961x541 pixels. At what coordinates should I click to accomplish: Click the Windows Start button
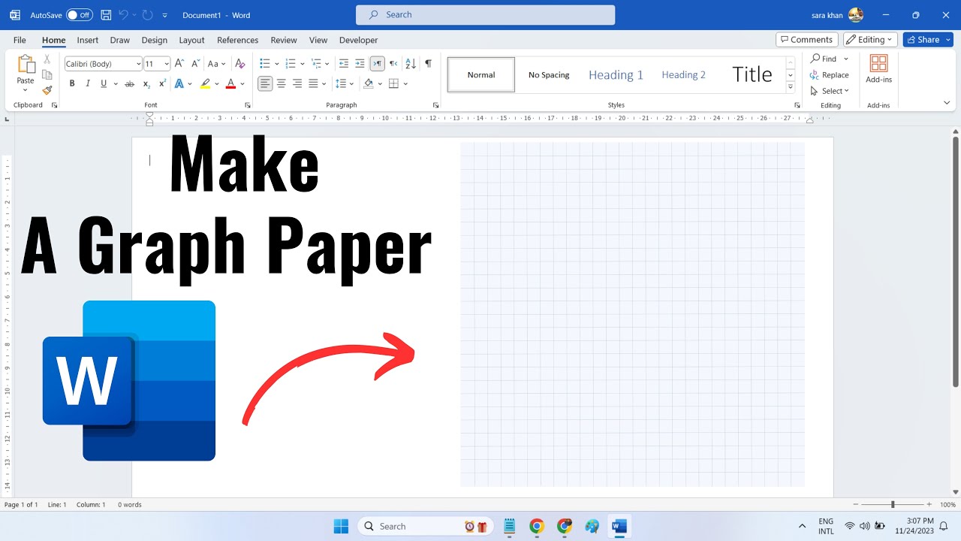point(341,526)
